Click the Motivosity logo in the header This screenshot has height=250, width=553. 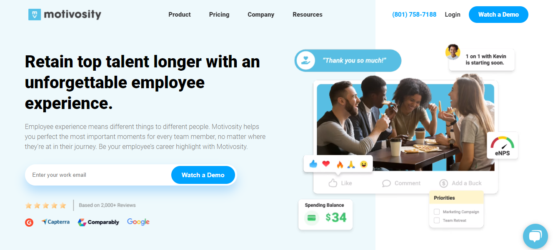[x=65, y=15]
